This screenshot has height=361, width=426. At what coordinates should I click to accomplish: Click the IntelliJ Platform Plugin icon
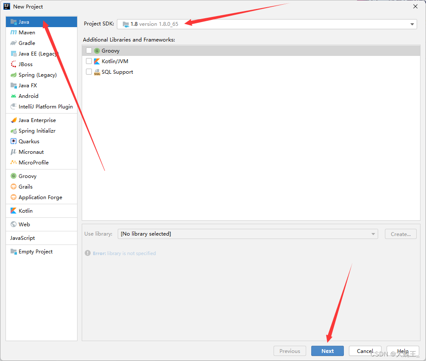(14, 106)
